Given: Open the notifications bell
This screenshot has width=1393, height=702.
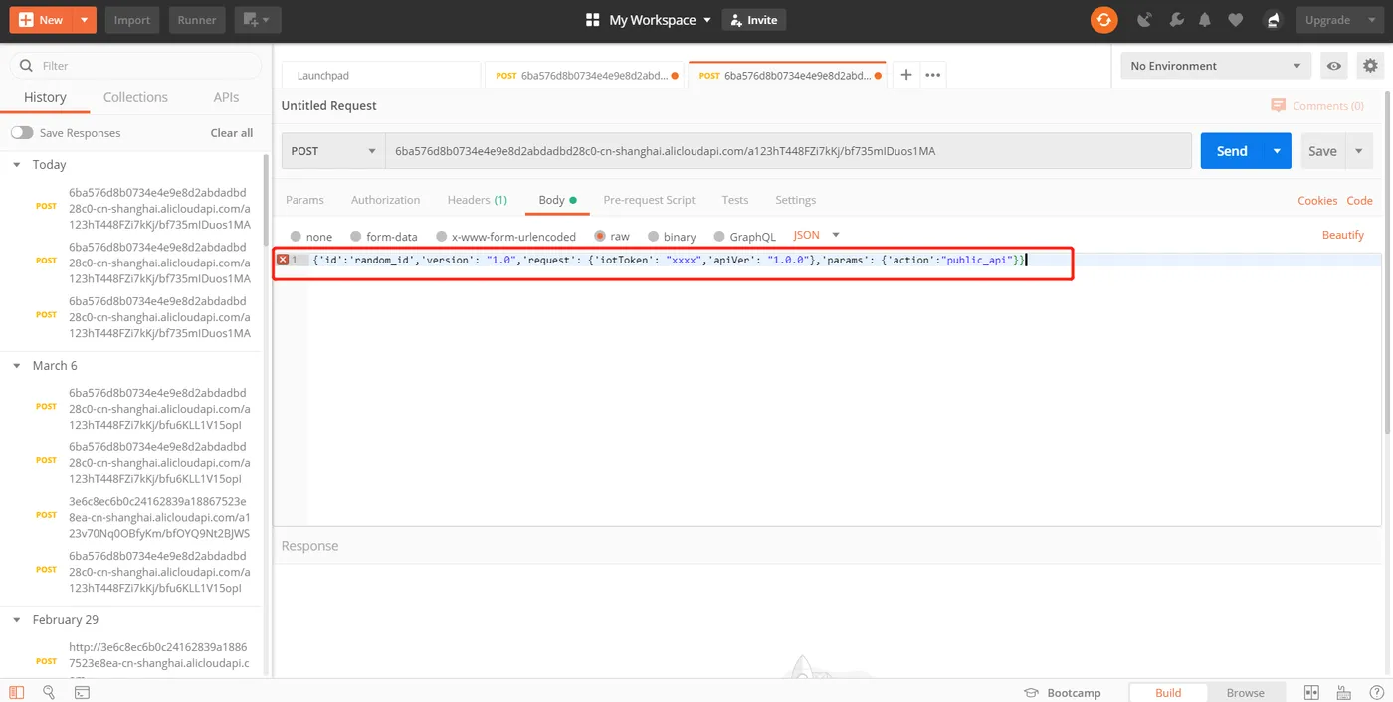Looking at the screenshot, I should [1205, 20].
